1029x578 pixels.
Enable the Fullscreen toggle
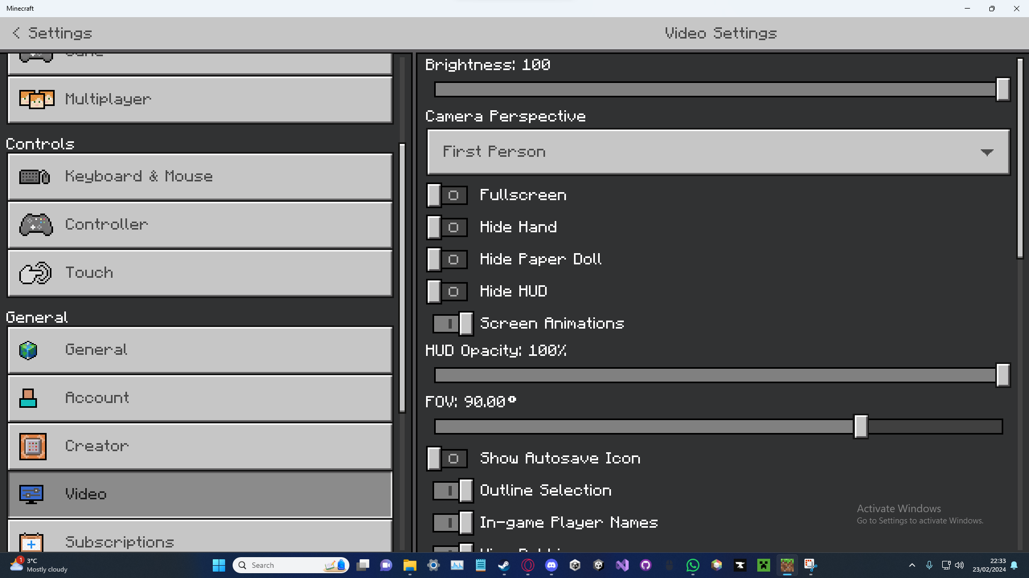(447, 195)
